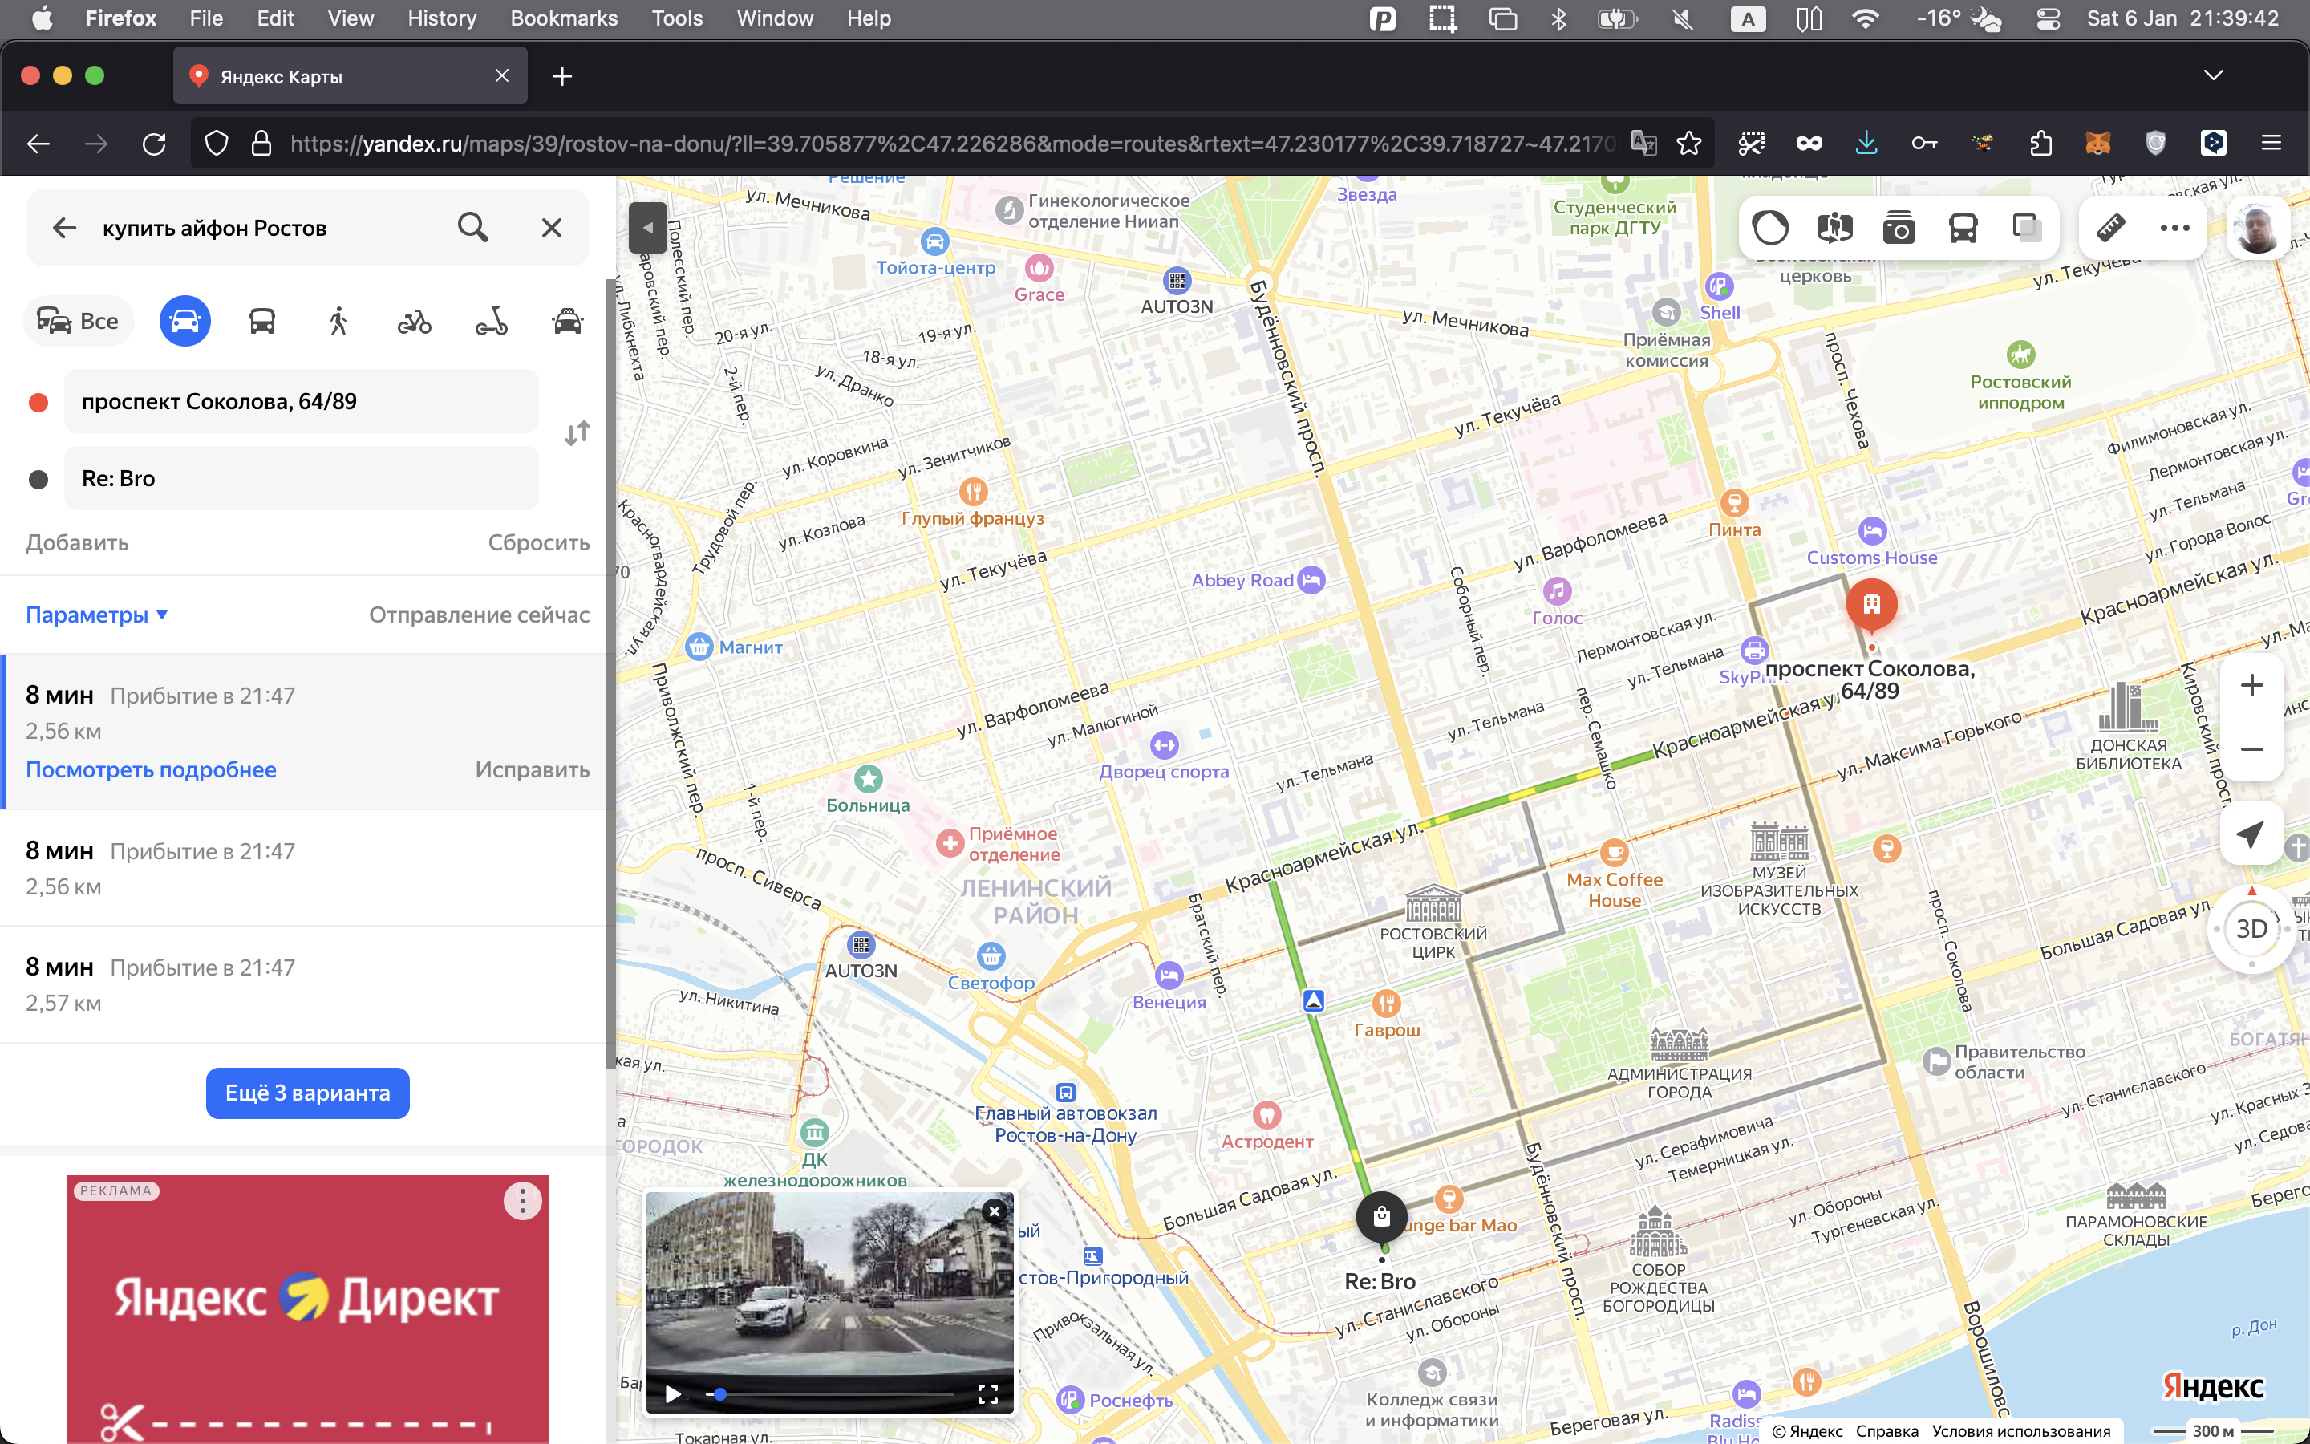Click the search magnifier icon
This screenshot has width=2310, height=1444.
473,227
